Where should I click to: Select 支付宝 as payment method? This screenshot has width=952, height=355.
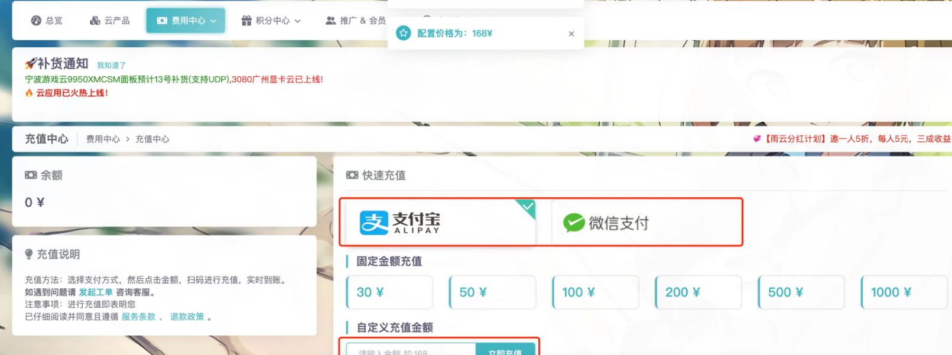pos(439,222)
